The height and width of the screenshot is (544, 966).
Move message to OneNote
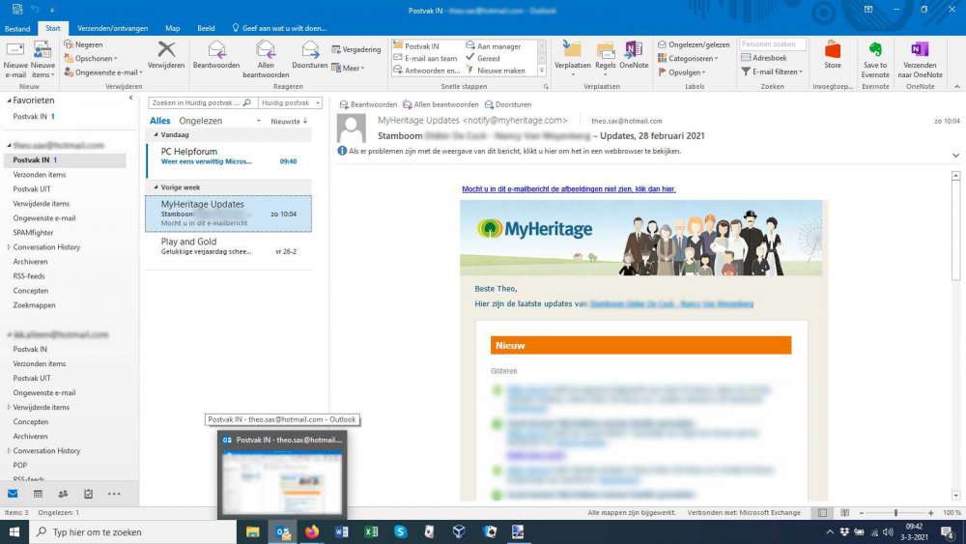point(634,55)
